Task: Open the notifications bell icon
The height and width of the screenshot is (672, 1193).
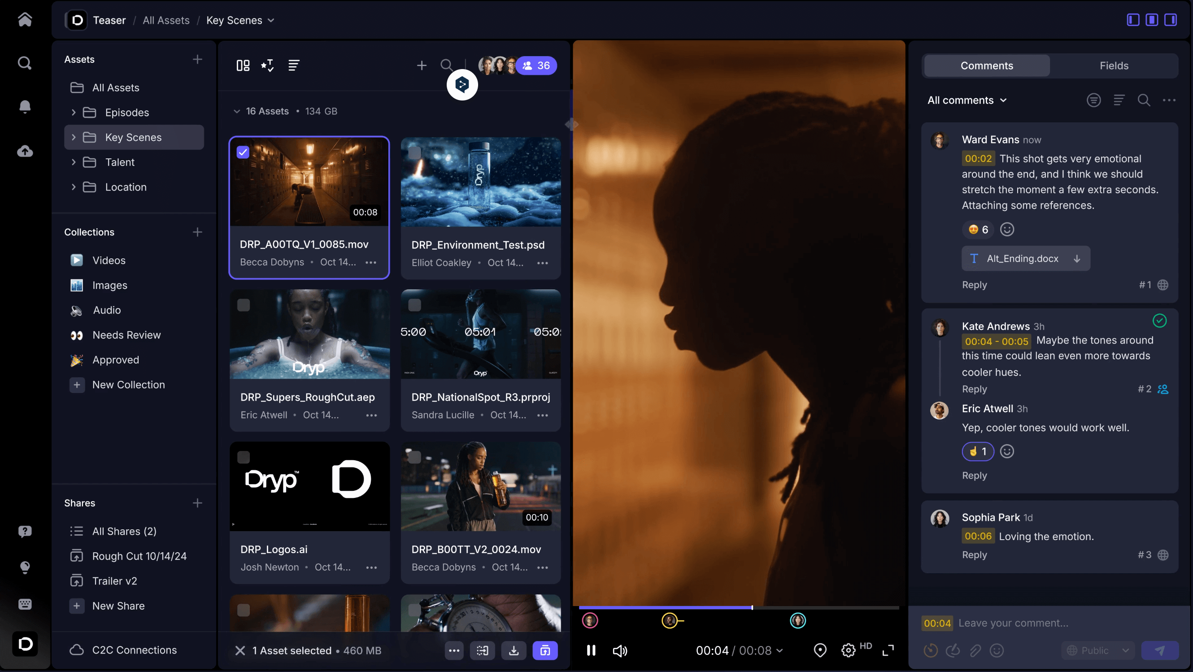Action: tap(25, 106)
